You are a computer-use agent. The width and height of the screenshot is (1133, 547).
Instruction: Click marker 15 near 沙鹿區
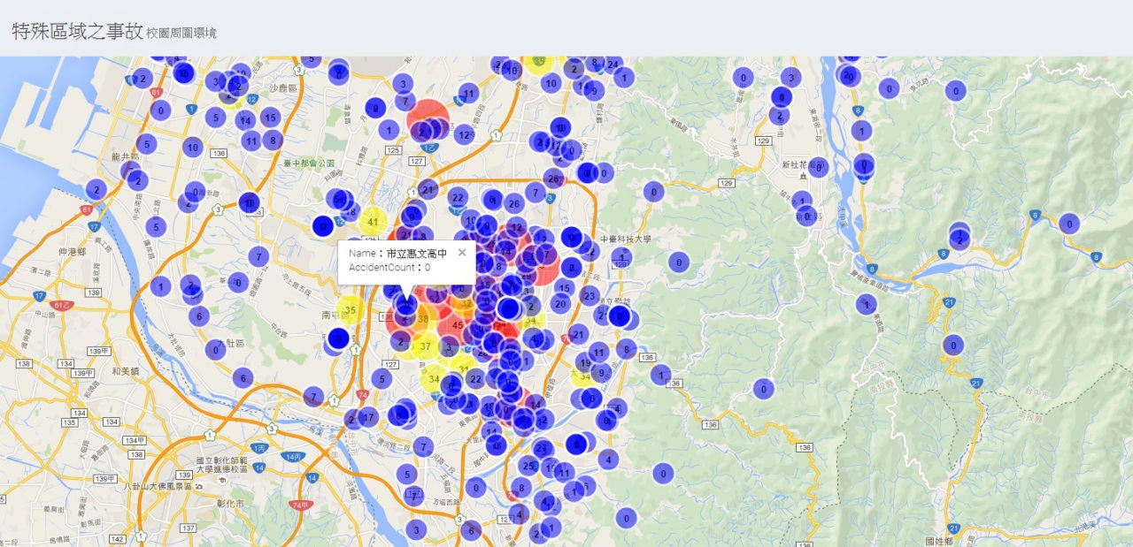click(270, 117)
